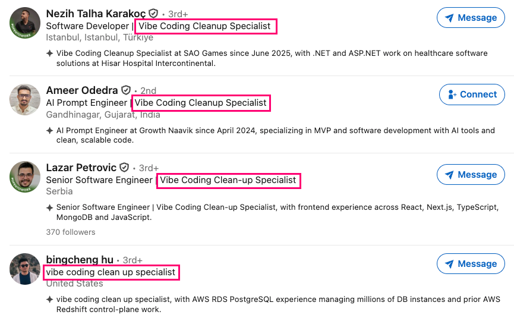Click Ameer Odedra's verified shield icon
Image resolution: width=514 pixels, height=321 pixels.
(126, 90)
